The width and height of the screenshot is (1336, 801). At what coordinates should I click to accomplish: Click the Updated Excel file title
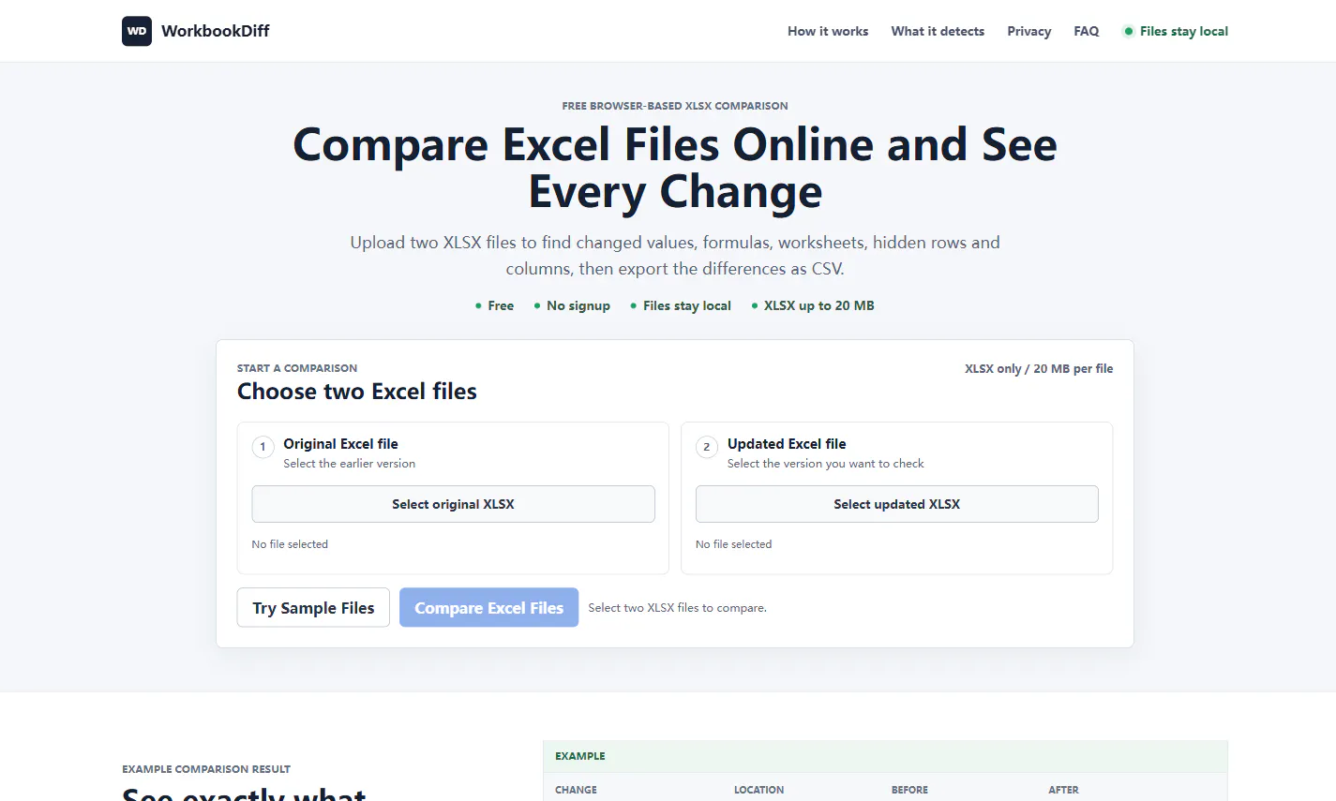[787, 444]
